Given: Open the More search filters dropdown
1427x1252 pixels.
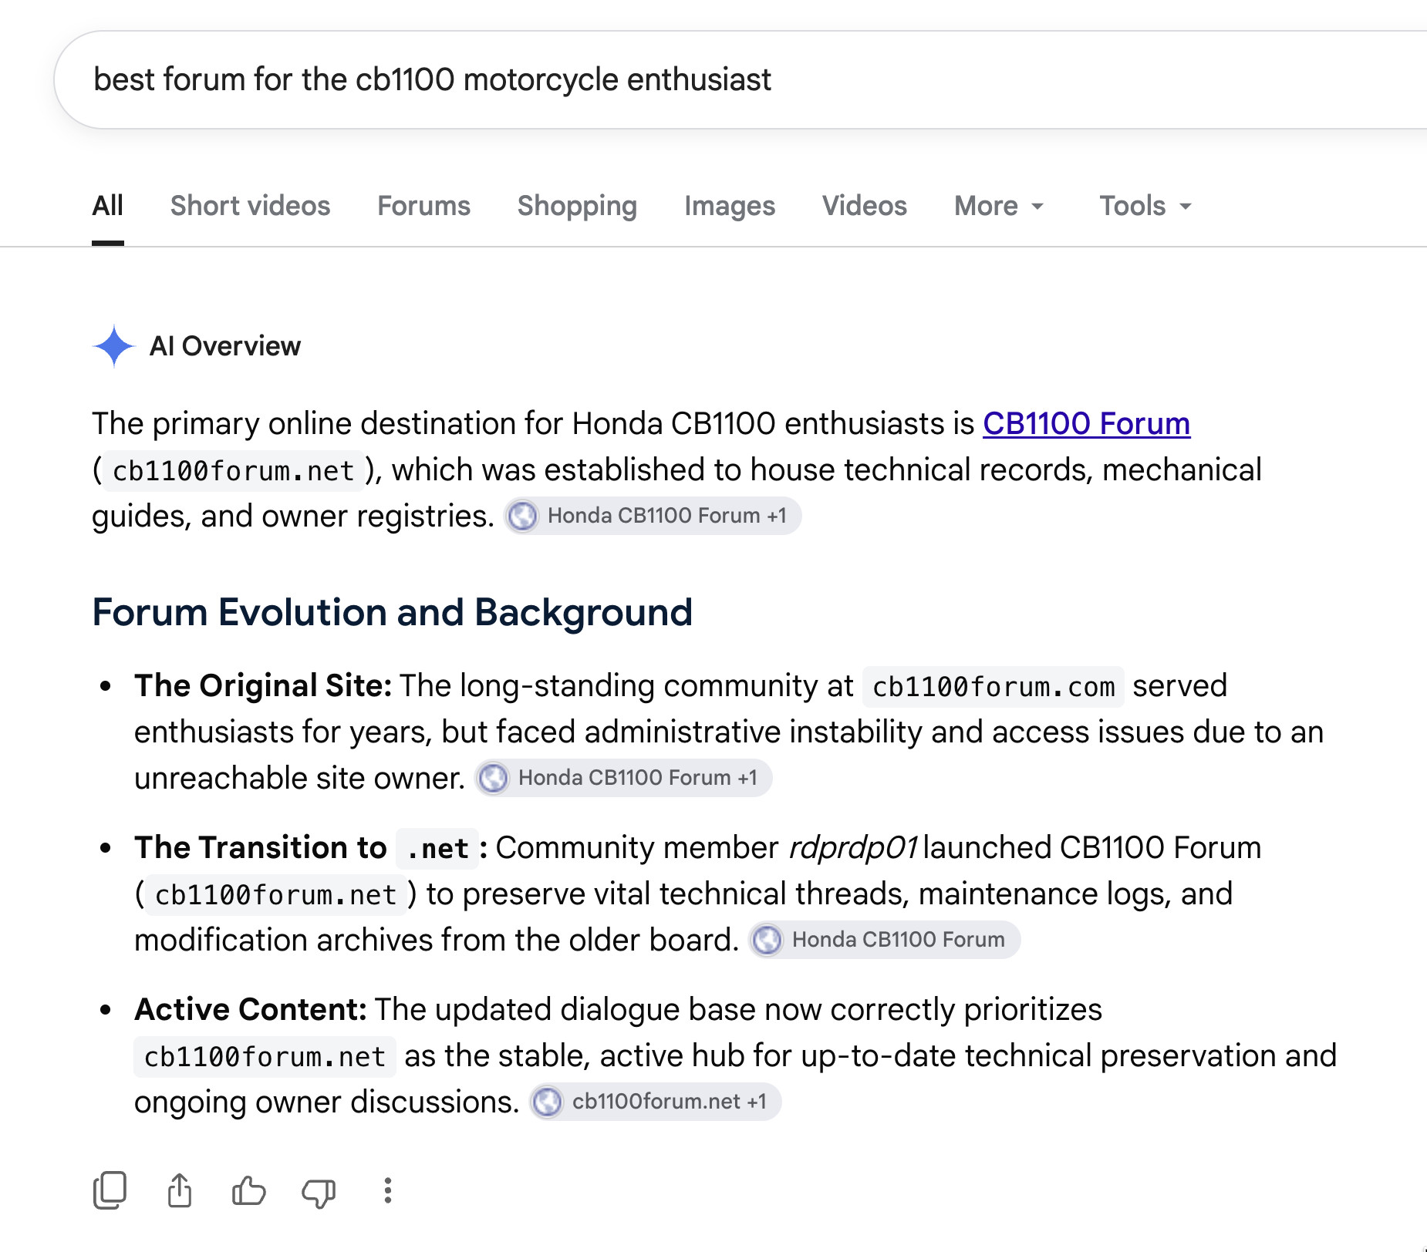Looking at the screenshot, I should click(x=999, y=206).
